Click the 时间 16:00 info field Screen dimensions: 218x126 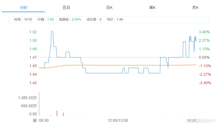23,19
